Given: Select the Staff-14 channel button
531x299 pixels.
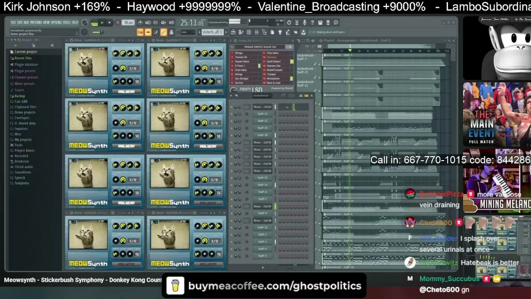Looking at the screenshot, I should 263,185.
